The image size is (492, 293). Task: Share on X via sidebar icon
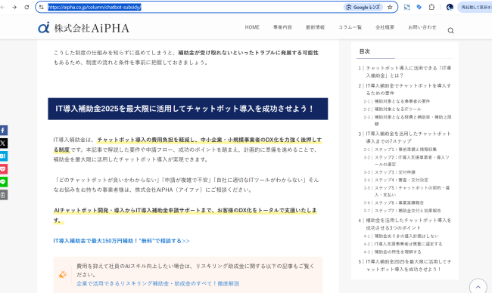pyautogui.click(x=4, y=143)
